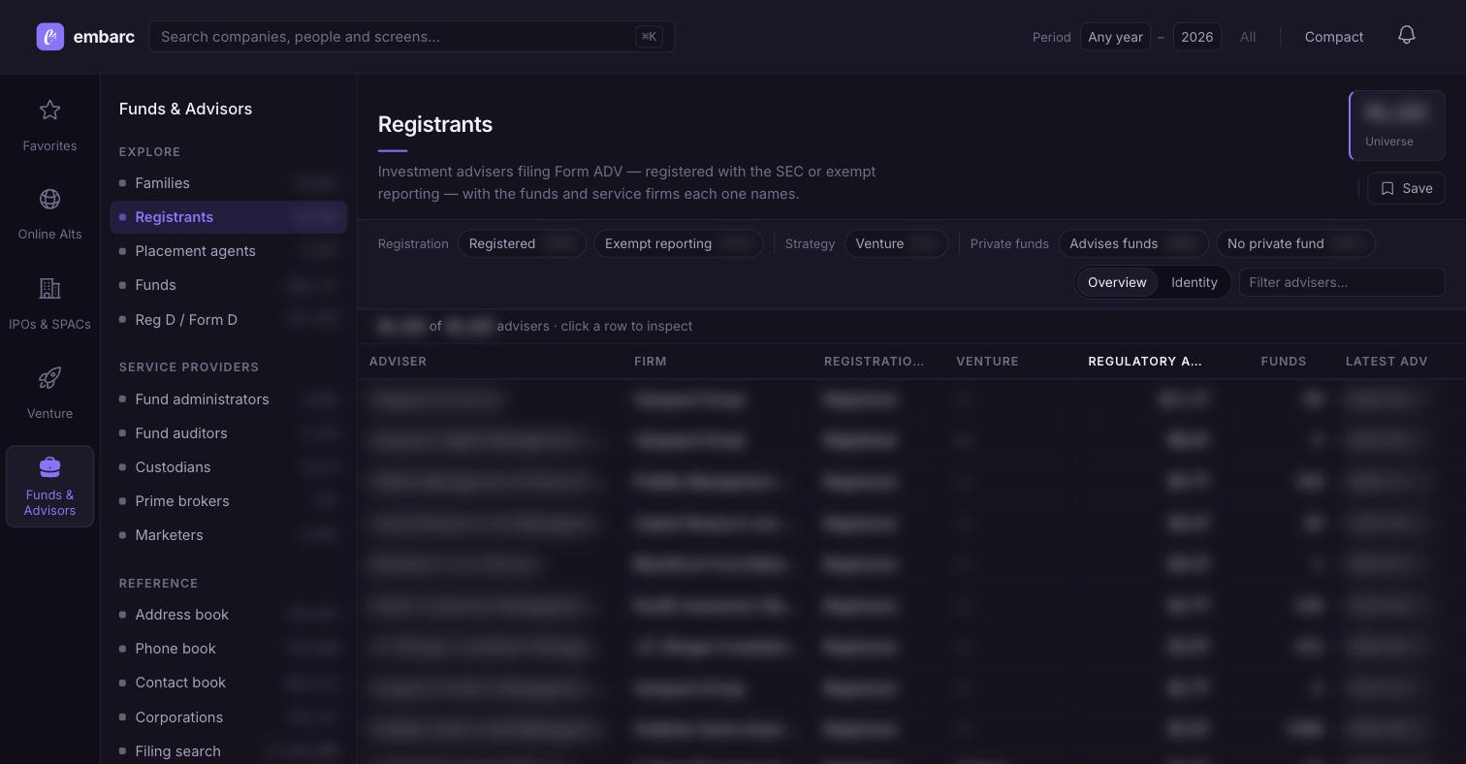Toggle Compact density mode

click(x=1334, y=37)
